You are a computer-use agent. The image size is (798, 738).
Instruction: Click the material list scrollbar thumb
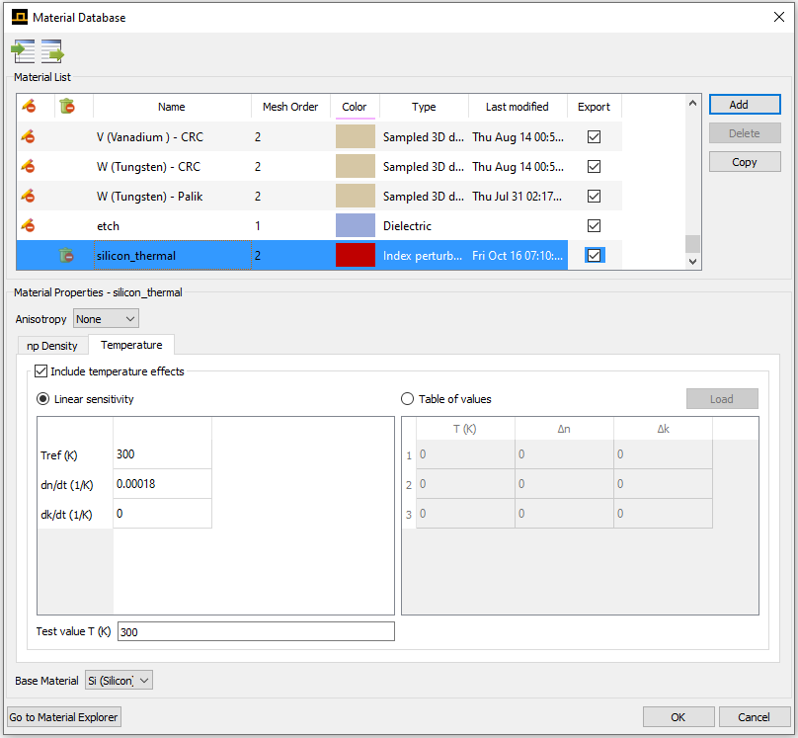click(692, 244)
